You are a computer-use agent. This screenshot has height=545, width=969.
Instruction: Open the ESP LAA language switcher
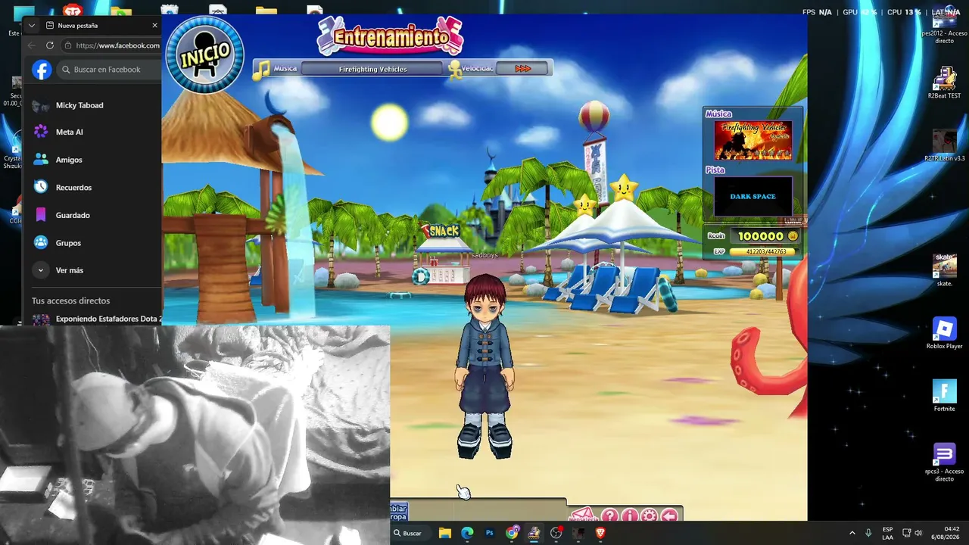click(x=887, y=533)
